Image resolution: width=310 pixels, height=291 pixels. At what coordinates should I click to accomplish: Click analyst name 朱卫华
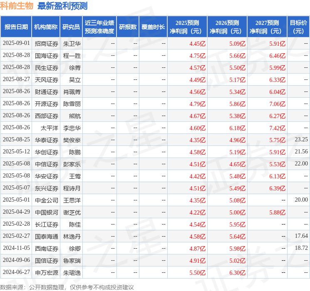[72, 44]
